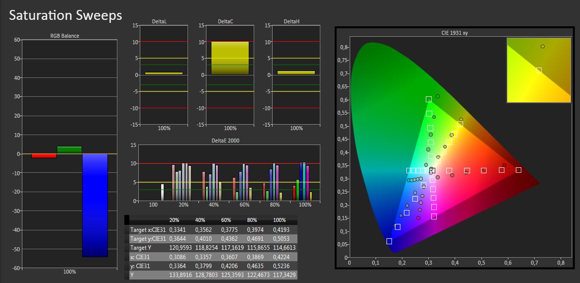The height and width of the screenshot is (283, 580).
Task: Click measured x value 0,3607
Action: (x=229, y=257)
